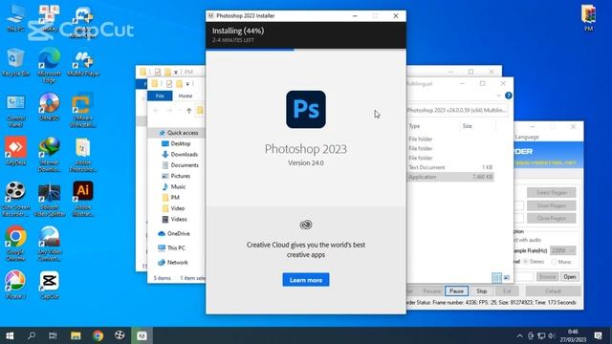Select the Text Document file row
The image size is (612, 344).
[450, 167]
